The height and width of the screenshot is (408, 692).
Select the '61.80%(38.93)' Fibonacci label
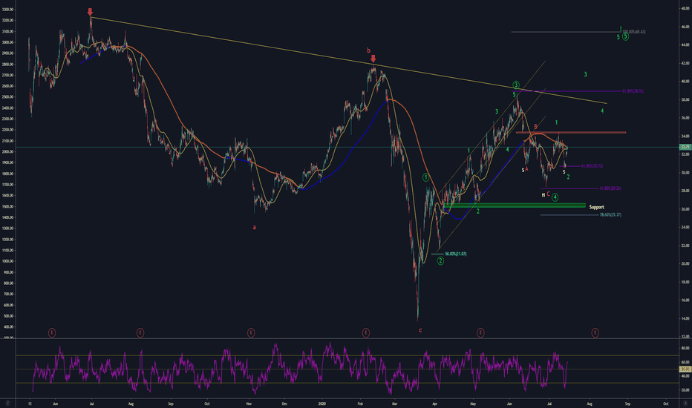[633, 91]
